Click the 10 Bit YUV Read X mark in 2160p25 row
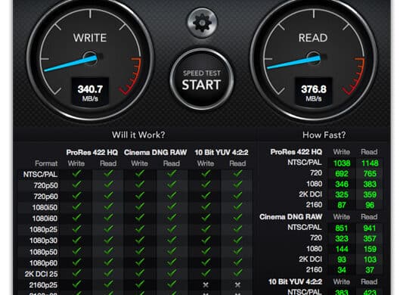 (237, 284)
